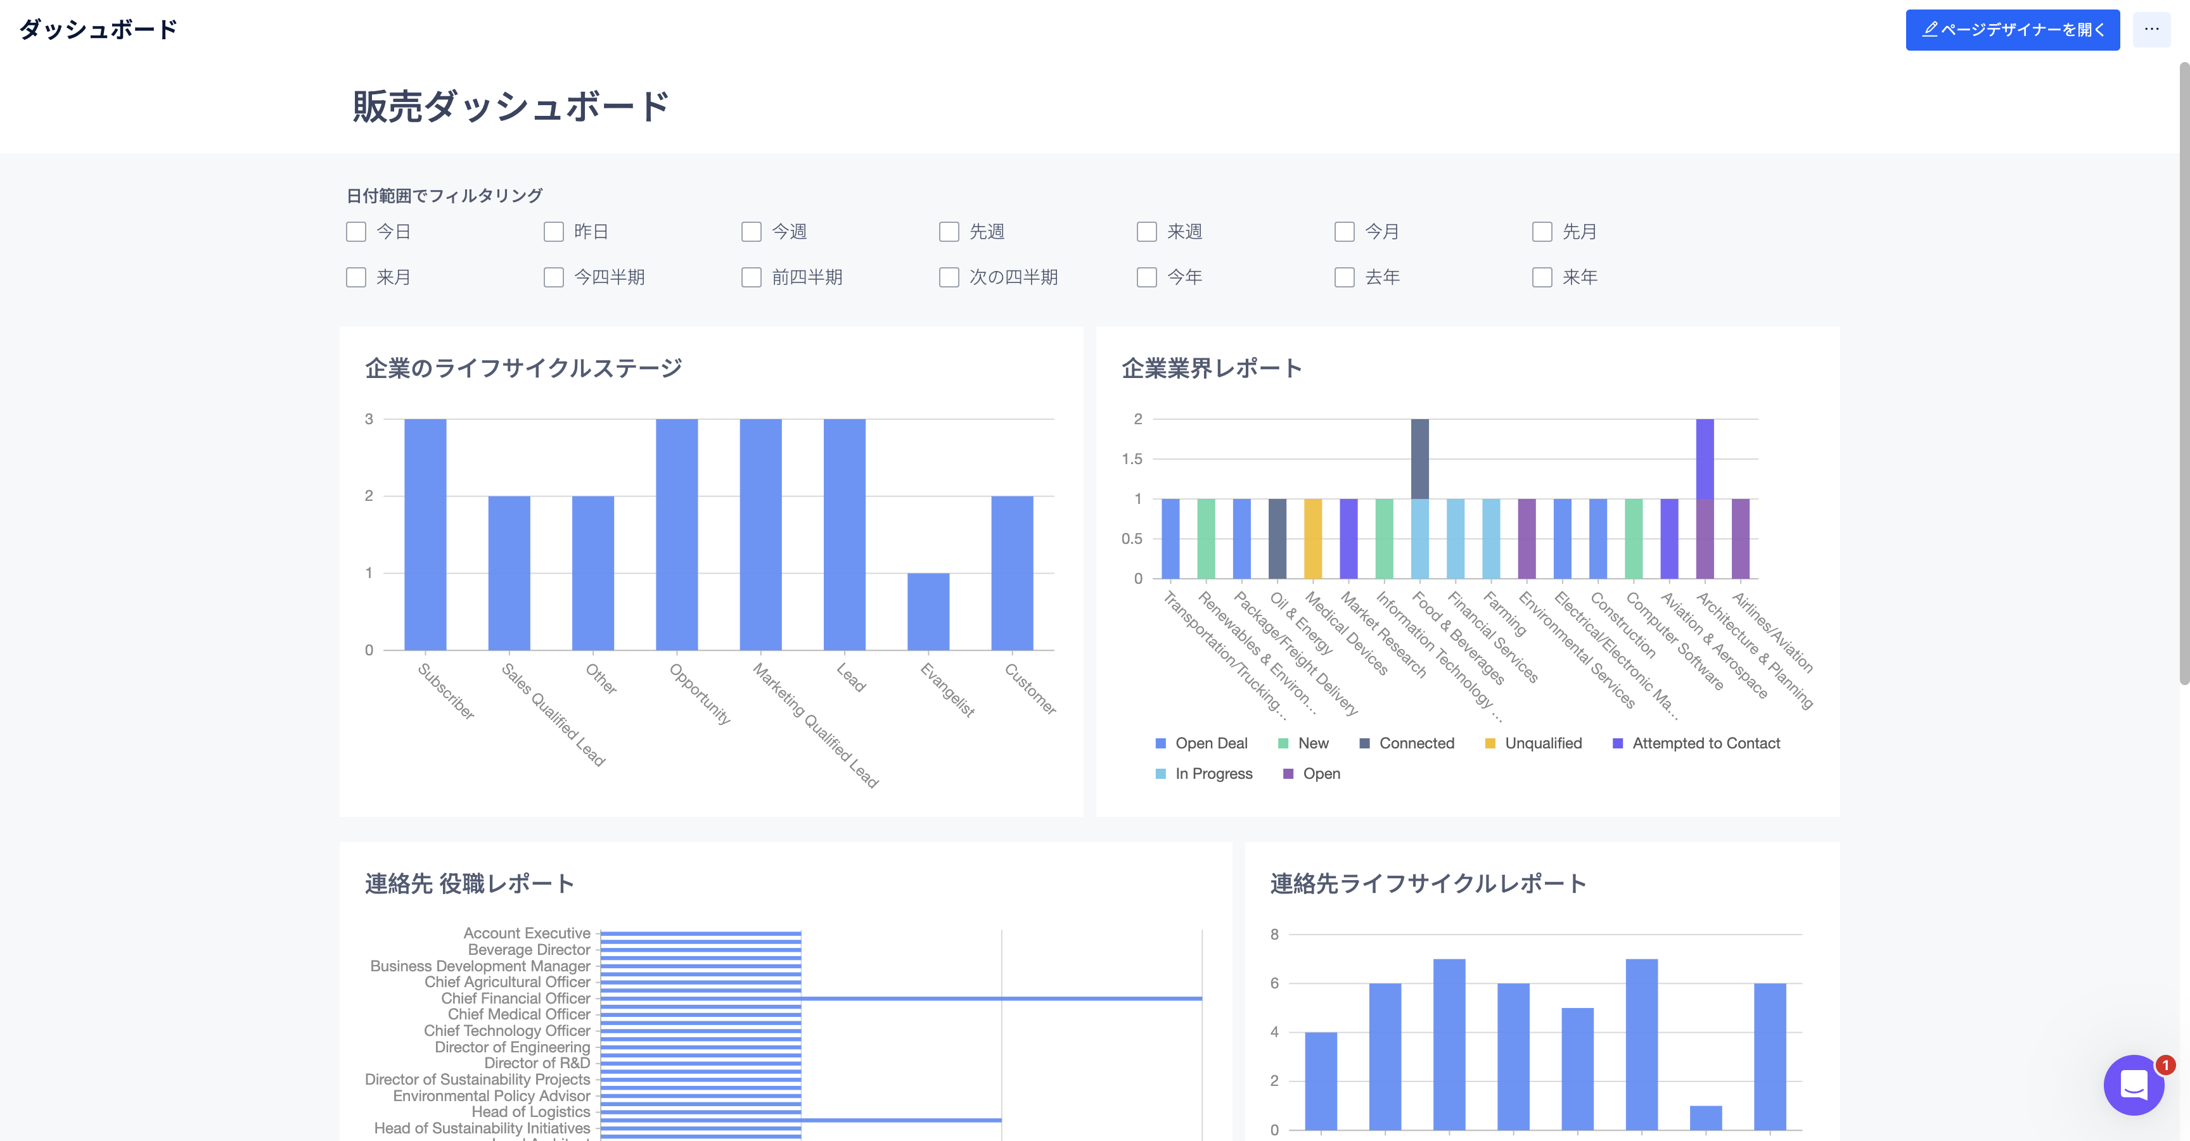Toggle the "Unqualified" legend entry
This screenshot has width=2190, height=1141.
1533,743
